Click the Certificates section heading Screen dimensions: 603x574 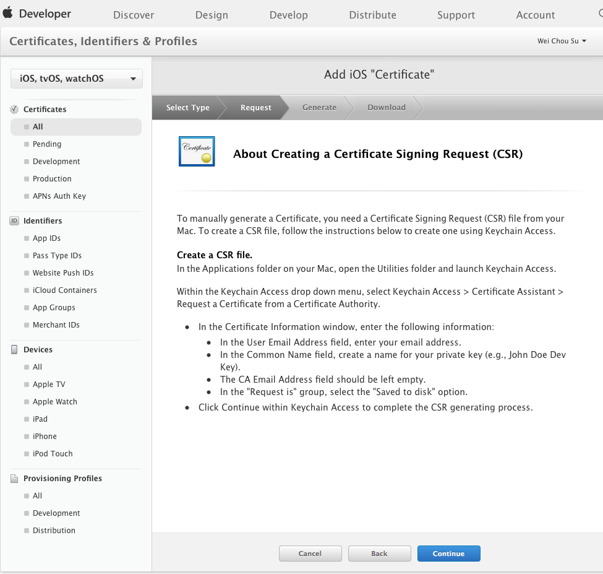tap(45, 110)
